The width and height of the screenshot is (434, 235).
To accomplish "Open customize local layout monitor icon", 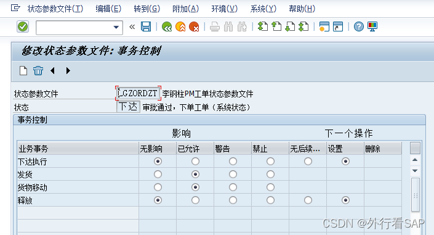I will 372,27.
